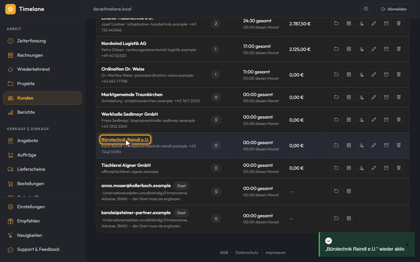420x262 pixels.
Task: Click the person-with-lock icon for Bürotechnik Reindl e.U.
Action: pos(361,145)
